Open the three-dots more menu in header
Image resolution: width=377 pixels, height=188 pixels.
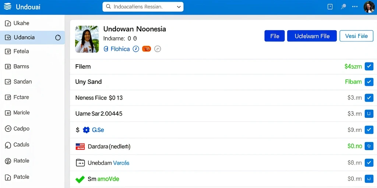[355, 7]
